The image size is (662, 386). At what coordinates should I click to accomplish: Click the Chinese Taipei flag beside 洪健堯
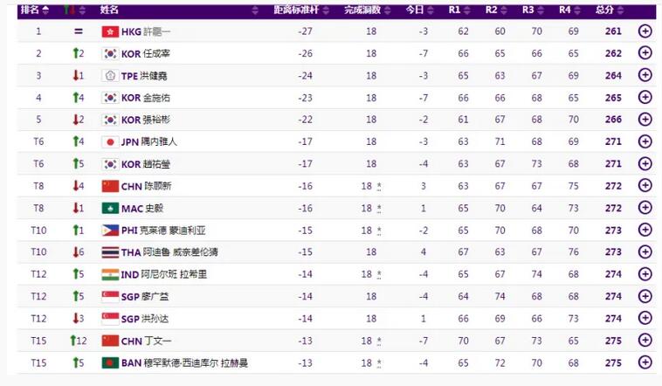click(110, 76)
